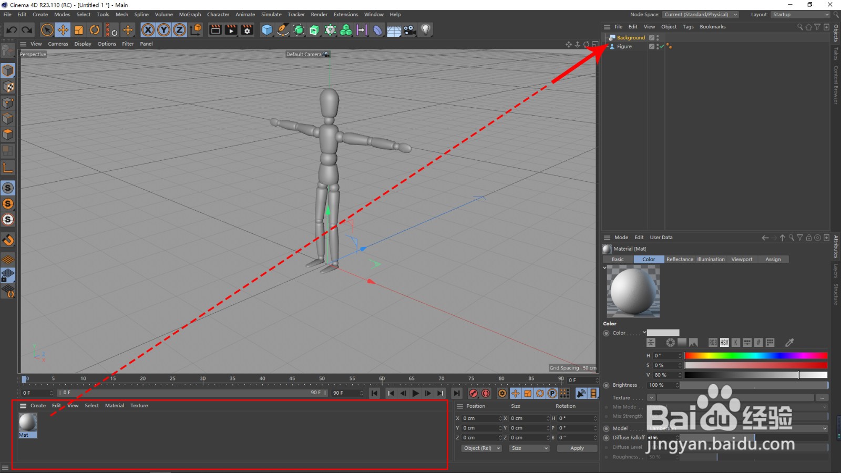Image resolution: width=841 pixels, height=473 pixels.
Task: Click the Record Active Objects keyframe button
Action: 473,393
